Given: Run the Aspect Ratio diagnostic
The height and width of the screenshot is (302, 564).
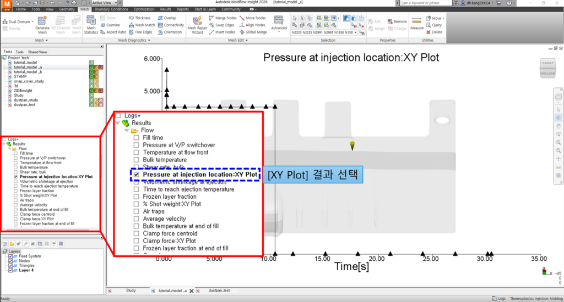Looking at the screenshot, I should coord(115,32).
